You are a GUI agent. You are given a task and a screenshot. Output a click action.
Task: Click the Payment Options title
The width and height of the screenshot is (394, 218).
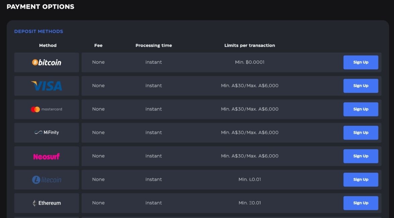pos(41,7)
